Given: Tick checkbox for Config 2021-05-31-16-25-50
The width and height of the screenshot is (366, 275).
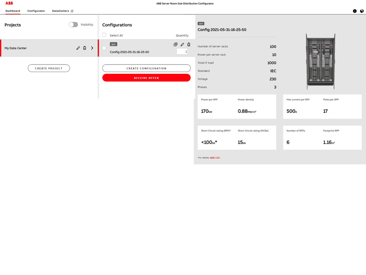Looking at the screenshot, I should pyautogui.click(x=104, y=48).
